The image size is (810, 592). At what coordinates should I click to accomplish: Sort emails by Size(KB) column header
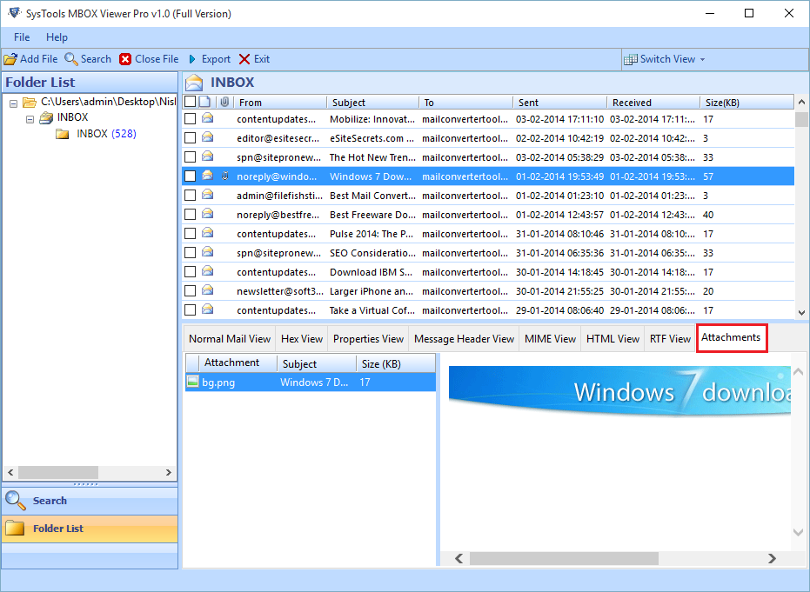[x=746, y=103]
